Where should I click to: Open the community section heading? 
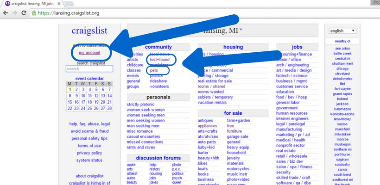tap(158, 47)
